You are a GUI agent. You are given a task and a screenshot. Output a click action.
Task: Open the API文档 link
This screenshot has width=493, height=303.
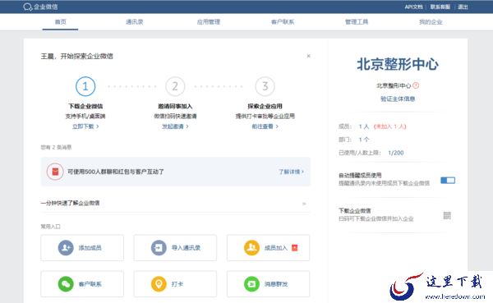tap(413, 7)
